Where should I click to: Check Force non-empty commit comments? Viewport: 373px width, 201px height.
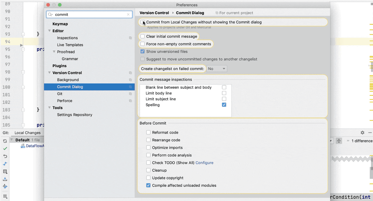click(143, 44)
